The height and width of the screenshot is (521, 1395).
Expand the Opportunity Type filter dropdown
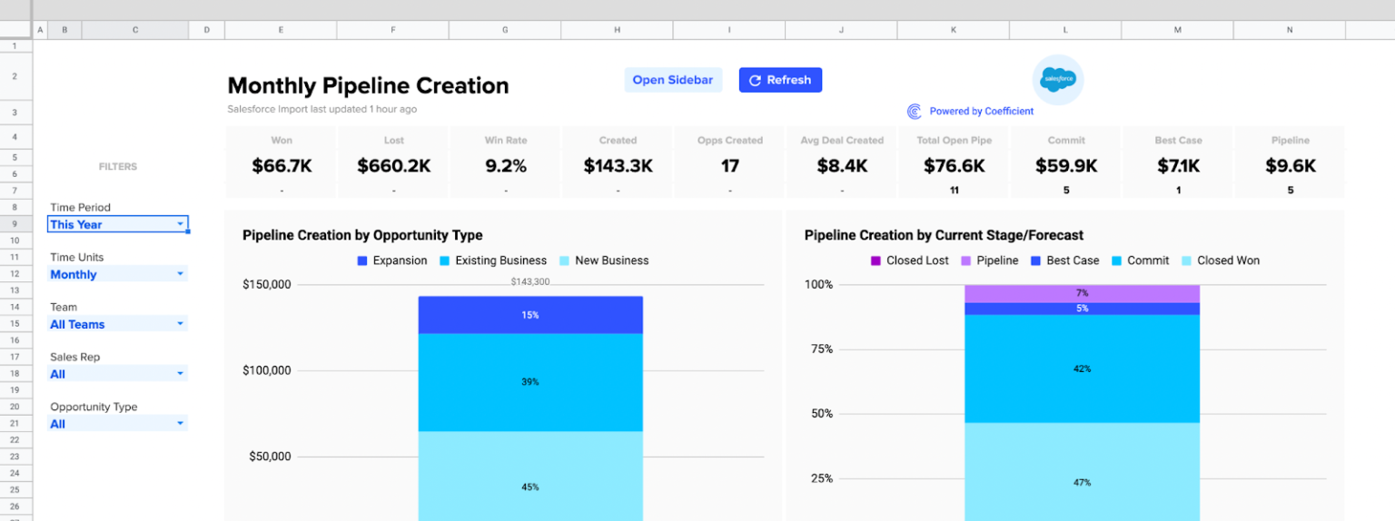(180, 424)
